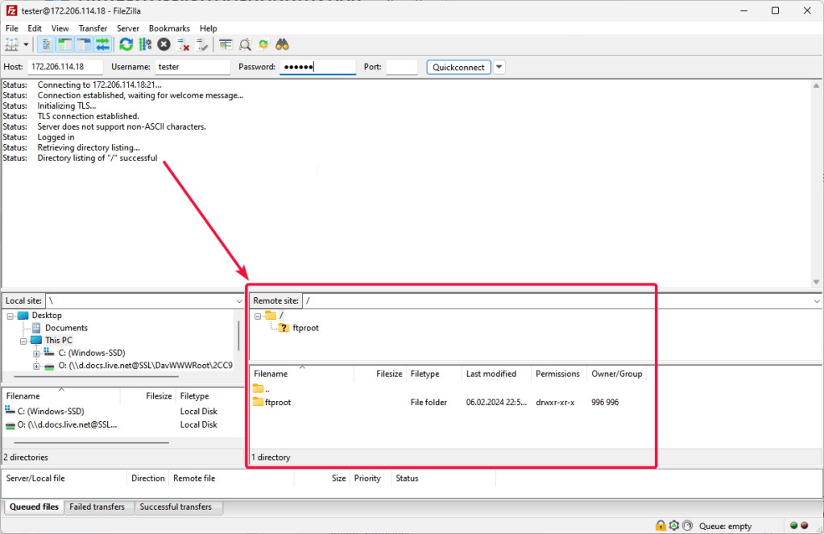The width and height of the screenshot is (824, 534).
Task: Toggle display of the local directory tree
Action: tap(65, 44)
